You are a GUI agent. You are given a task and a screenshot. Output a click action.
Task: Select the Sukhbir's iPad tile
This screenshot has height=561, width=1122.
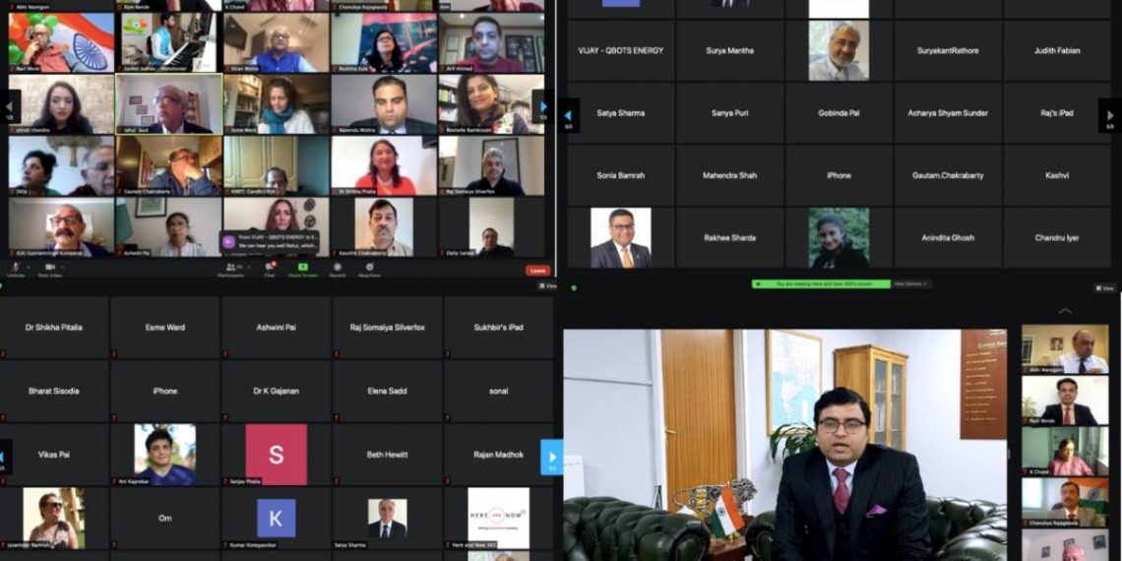[x=498, y=328]
